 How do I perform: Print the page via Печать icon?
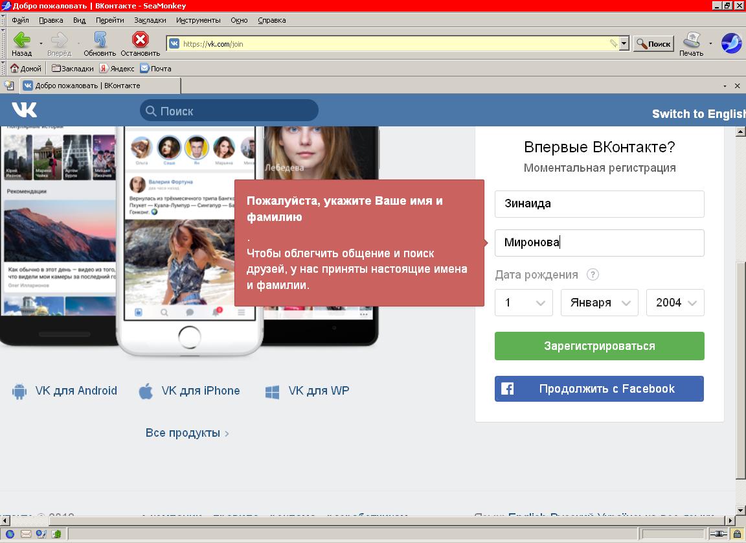[x=692, y=44]
